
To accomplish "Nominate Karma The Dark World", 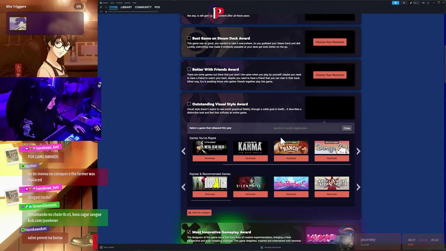I will click(250, 158).
